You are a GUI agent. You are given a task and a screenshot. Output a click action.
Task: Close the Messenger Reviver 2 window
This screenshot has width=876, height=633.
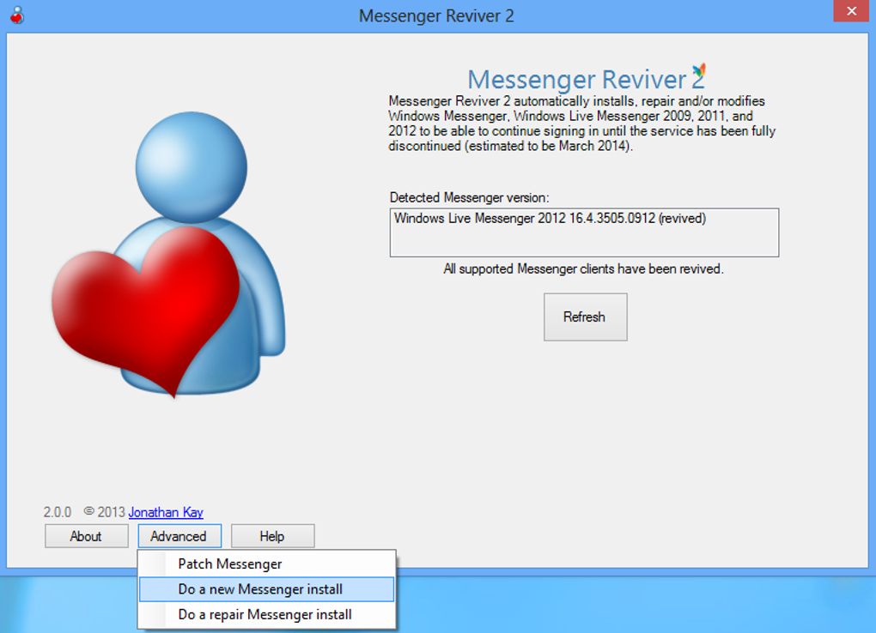pos(851,10)
